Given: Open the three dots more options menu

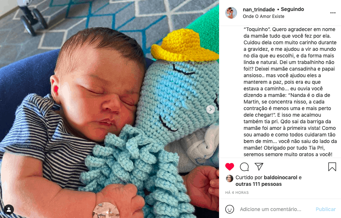Looking at the screenshot, I should pos(333,13).
